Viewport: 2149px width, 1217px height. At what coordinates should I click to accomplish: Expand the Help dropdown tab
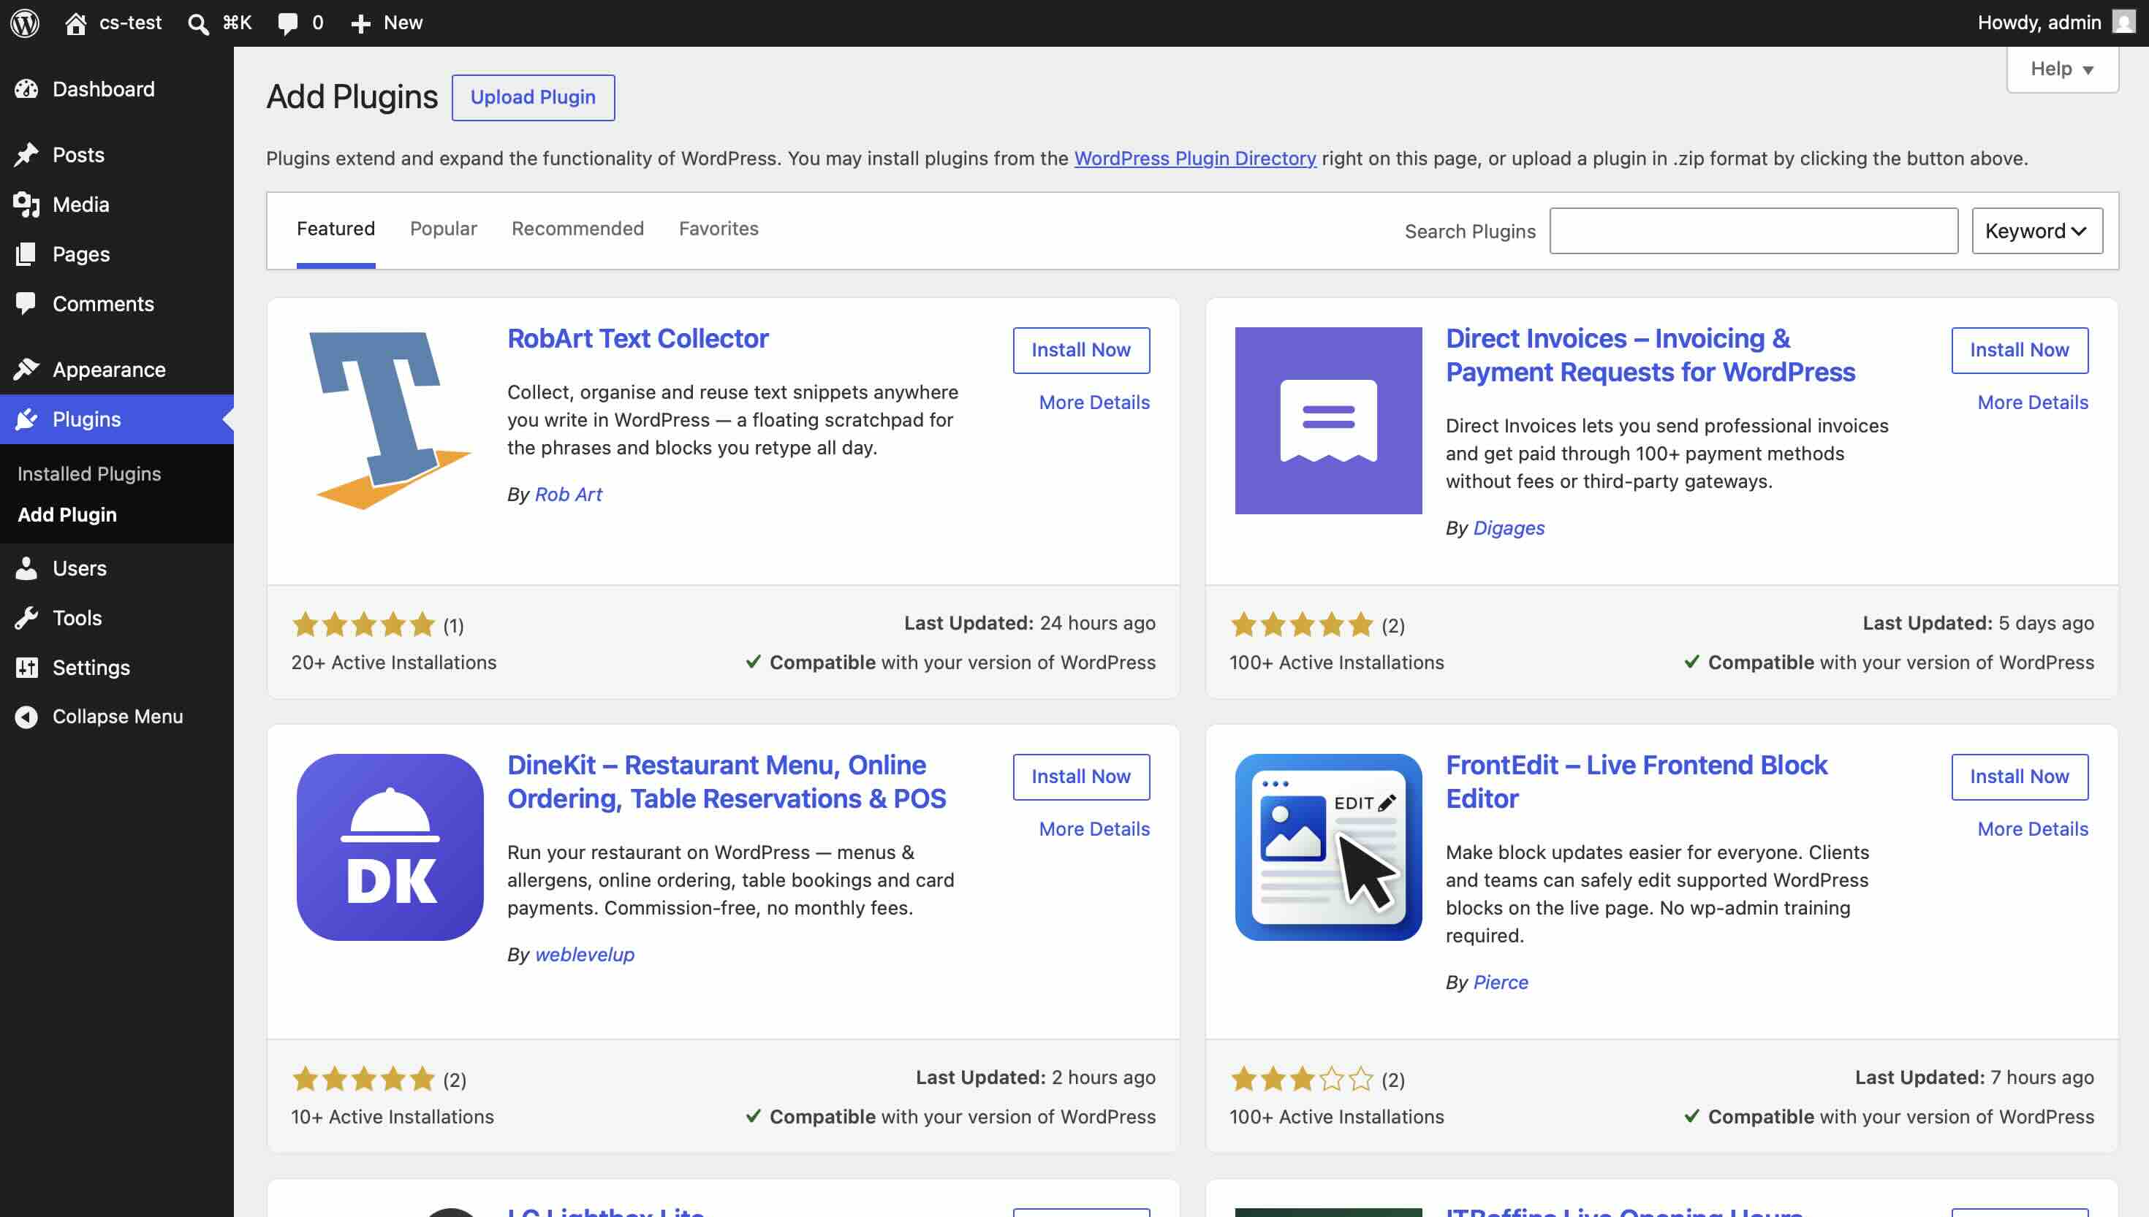pyautogui.click(x=2062, y=69)
